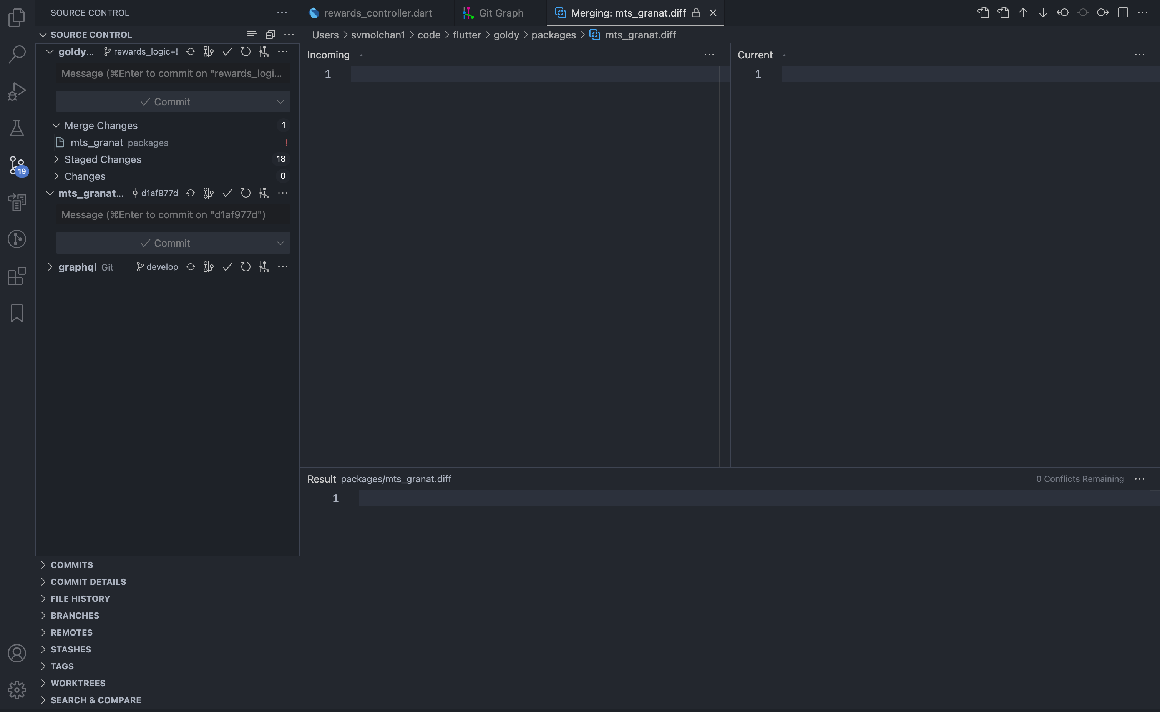Switch to the Git Graph tab
Screen dimensions: 1160x712
pos(493,13)
